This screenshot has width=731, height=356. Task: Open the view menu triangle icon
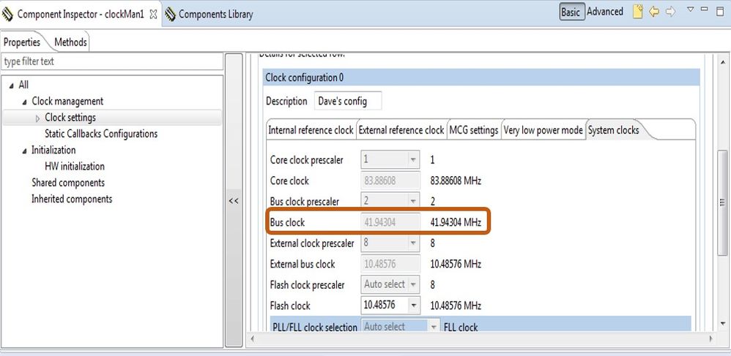tap(690, 10)
